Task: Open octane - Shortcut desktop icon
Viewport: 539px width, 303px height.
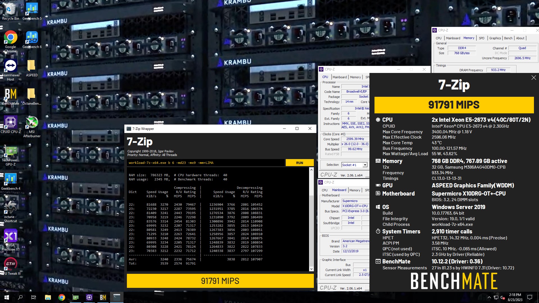Action: point(11,212)
